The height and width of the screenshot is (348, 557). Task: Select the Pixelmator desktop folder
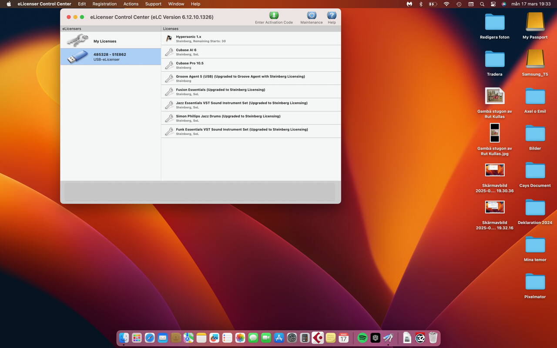(x=535, y=281)
